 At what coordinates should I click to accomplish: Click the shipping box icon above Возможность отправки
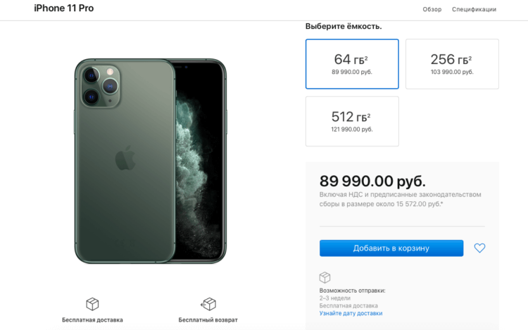pyautogui.click(x=325, y=277)
